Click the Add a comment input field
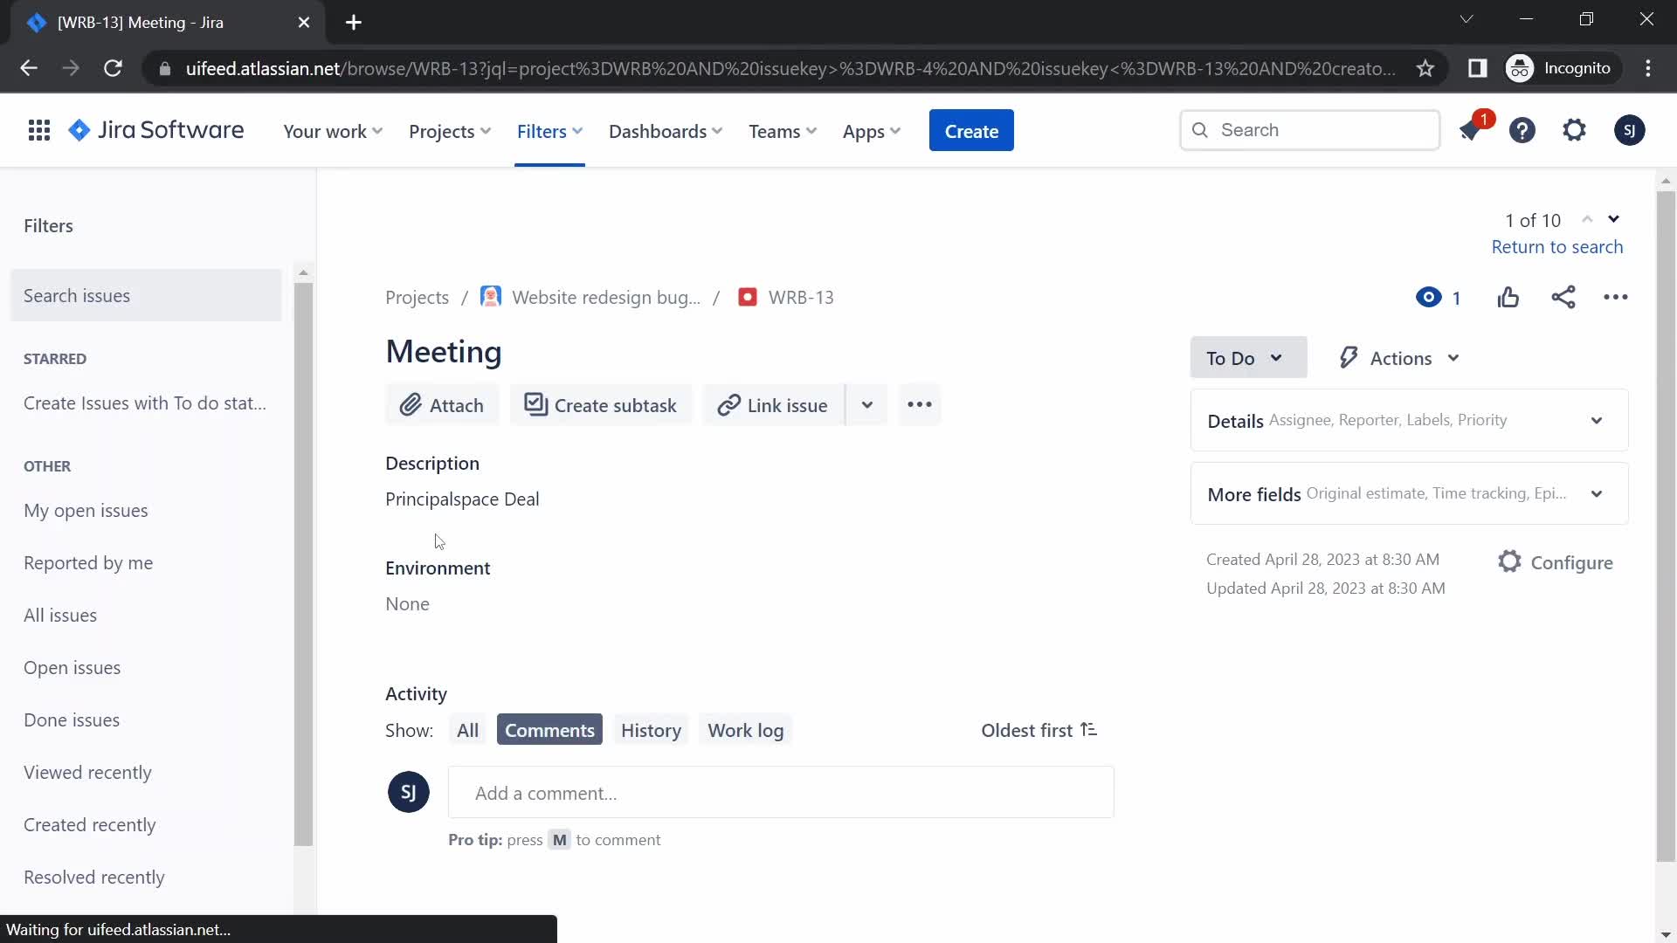 [782, 794]
